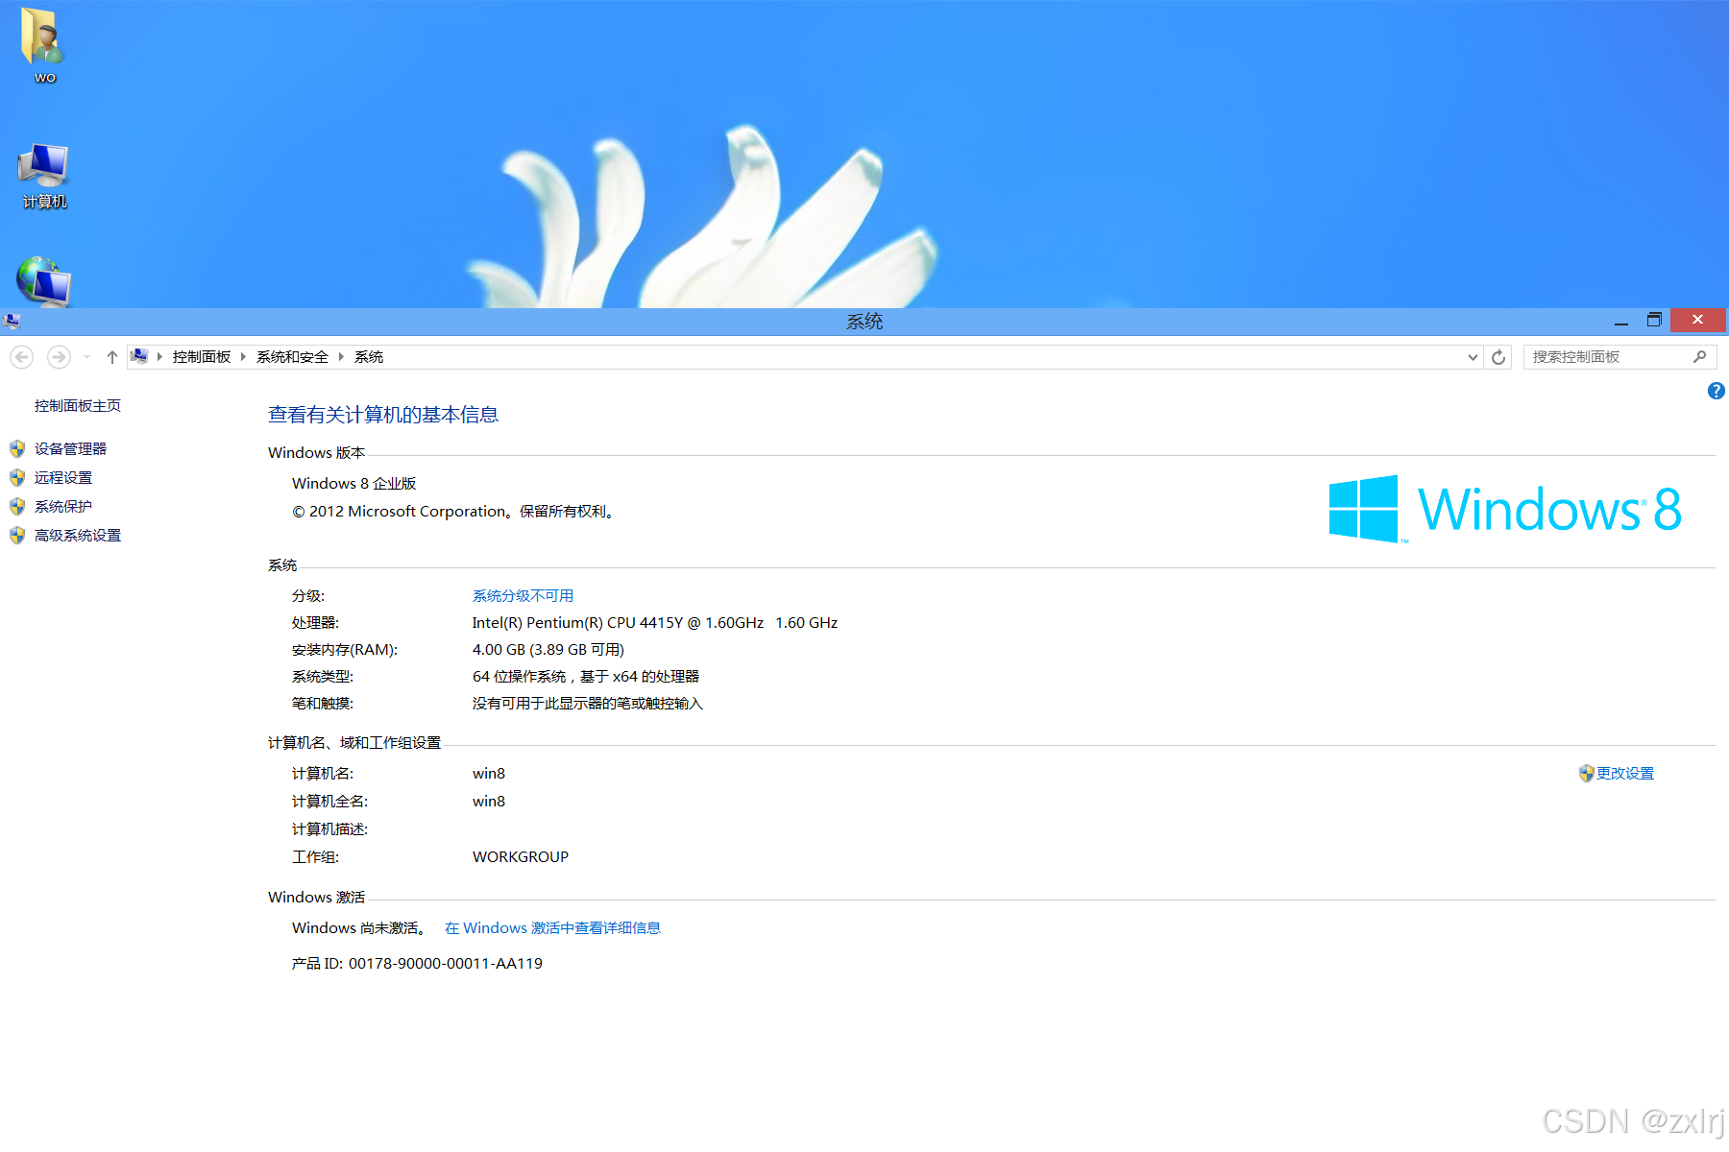Click the system window title bar icon
Viewport: 1729px width, 1152px height.
click(x=12, y=321)
